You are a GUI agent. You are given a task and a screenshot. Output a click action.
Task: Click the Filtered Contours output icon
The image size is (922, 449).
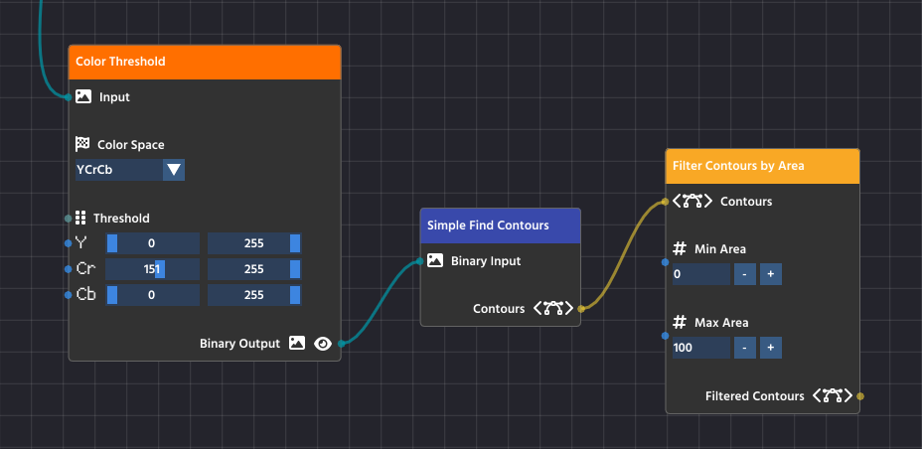pos(833,396)
